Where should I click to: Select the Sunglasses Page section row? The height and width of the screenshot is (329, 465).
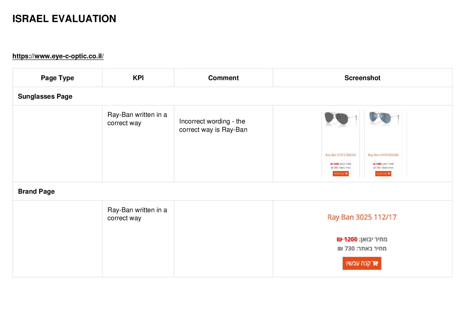coord(232,96)
